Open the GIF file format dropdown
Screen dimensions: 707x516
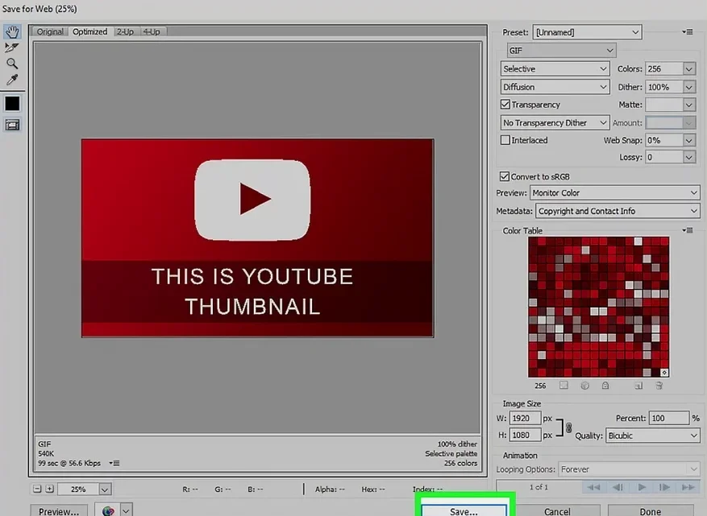click(x=561, y=51)
